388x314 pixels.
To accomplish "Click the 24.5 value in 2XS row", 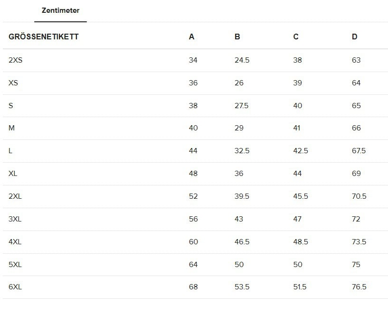I will point(242,60).
